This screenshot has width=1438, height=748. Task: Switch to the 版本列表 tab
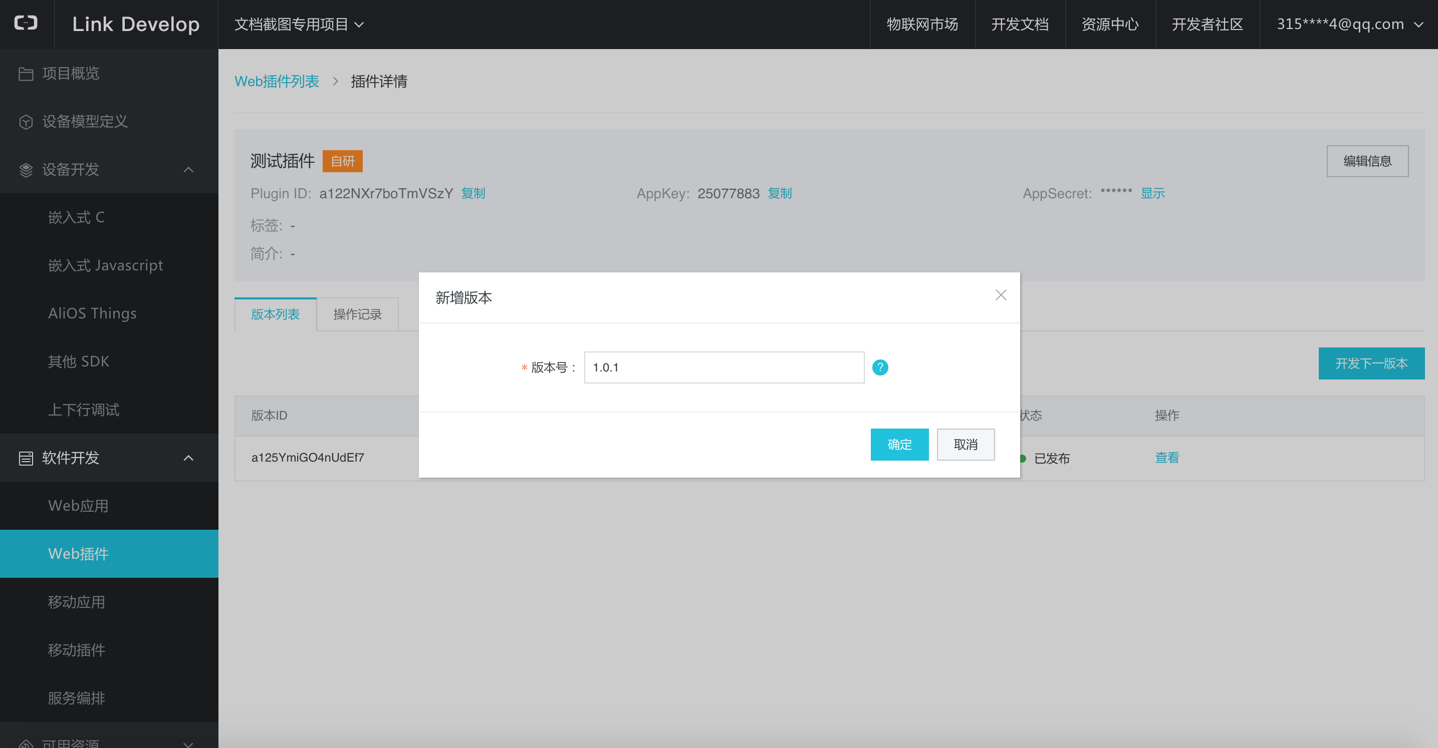pyautogui.click(x=275, y=314)
